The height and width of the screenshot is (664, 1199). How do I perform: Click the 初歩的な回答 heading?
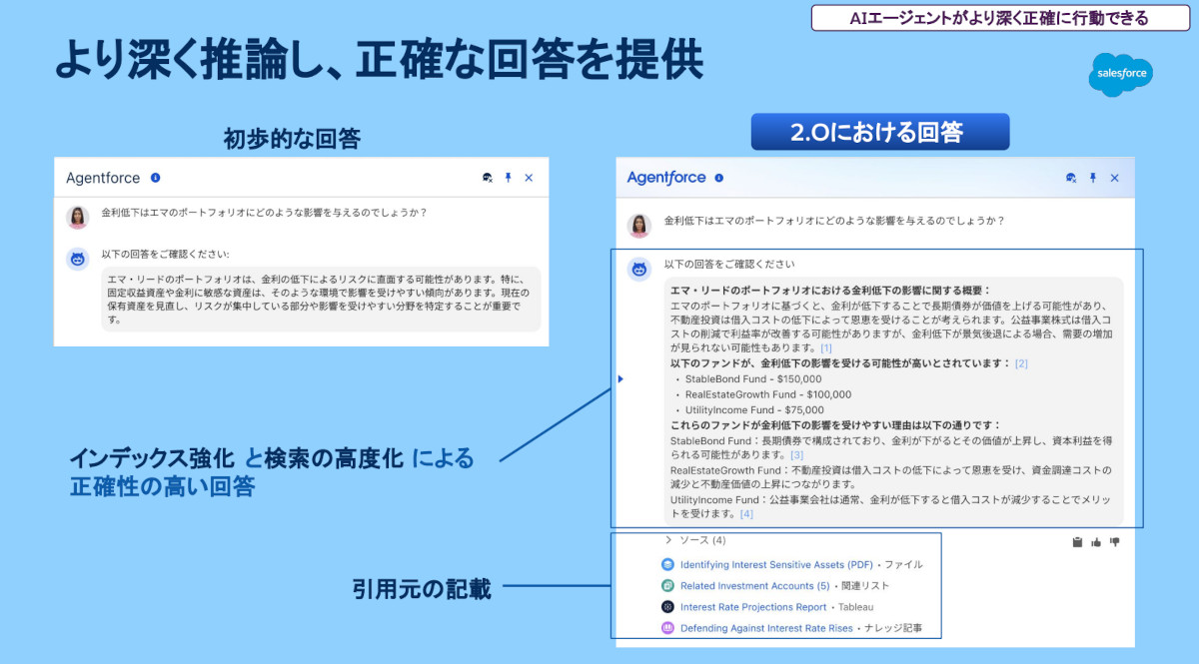click(292, 139)
